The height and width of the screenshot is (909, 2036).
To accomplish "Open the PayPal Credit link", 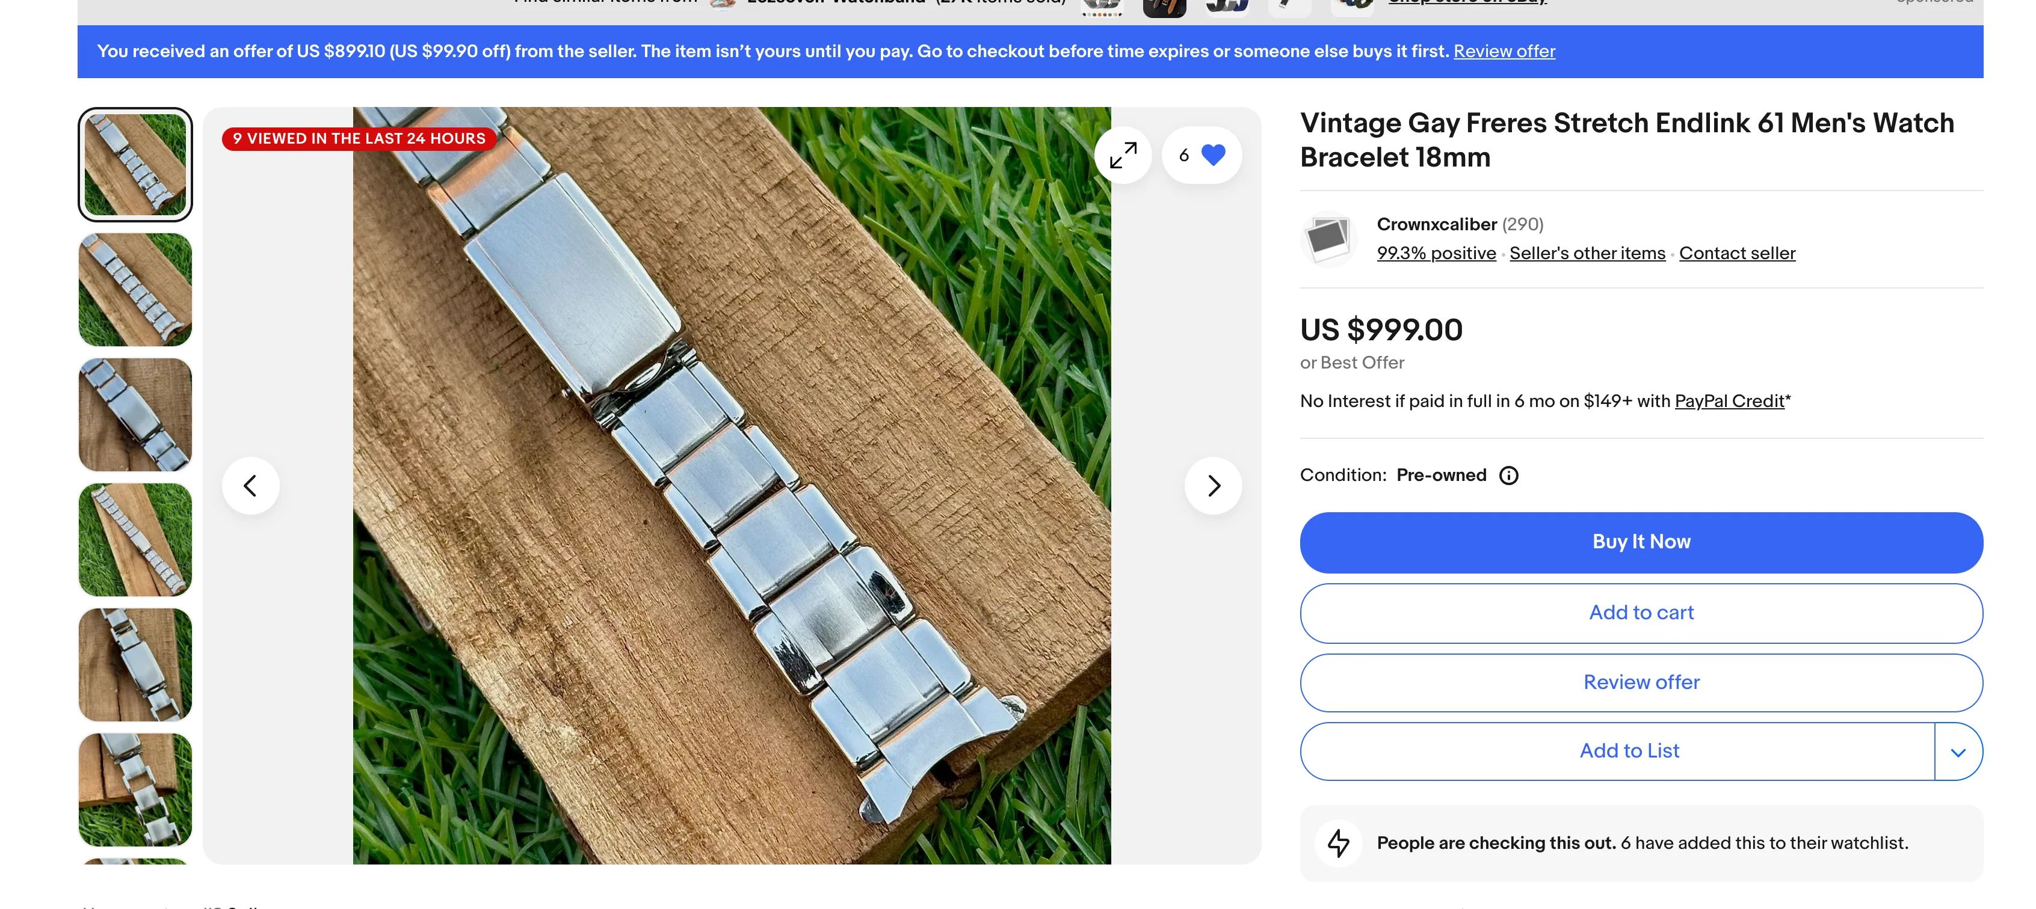I will (1729, 401).
